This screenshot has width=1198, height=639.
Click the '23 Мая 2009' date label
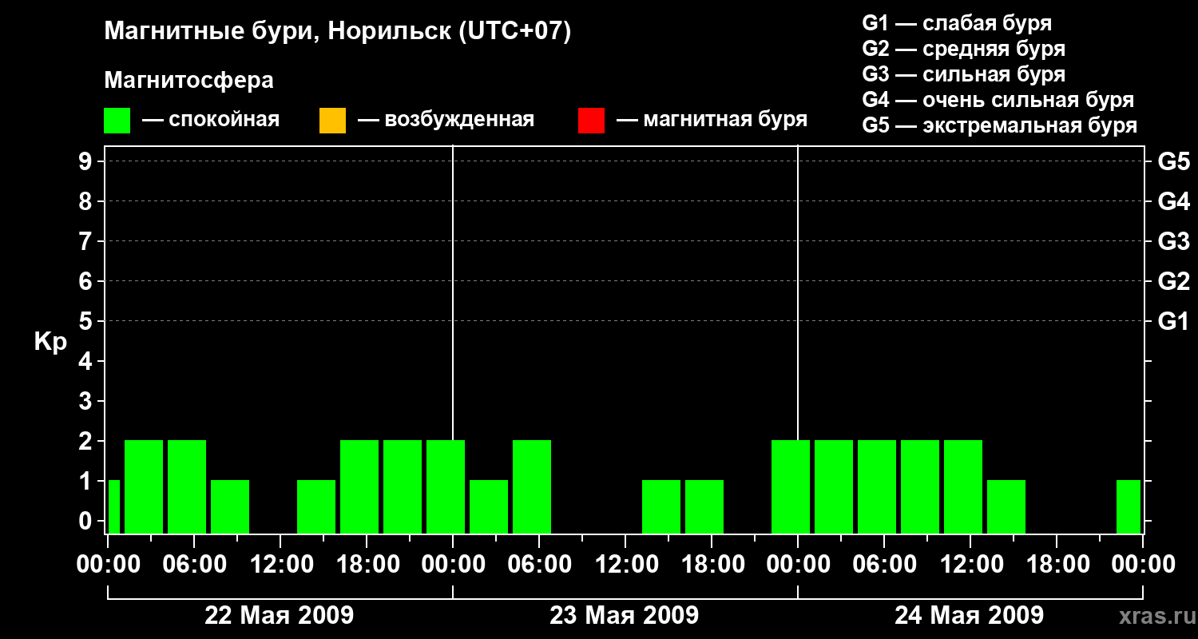(x=625, y=615)
